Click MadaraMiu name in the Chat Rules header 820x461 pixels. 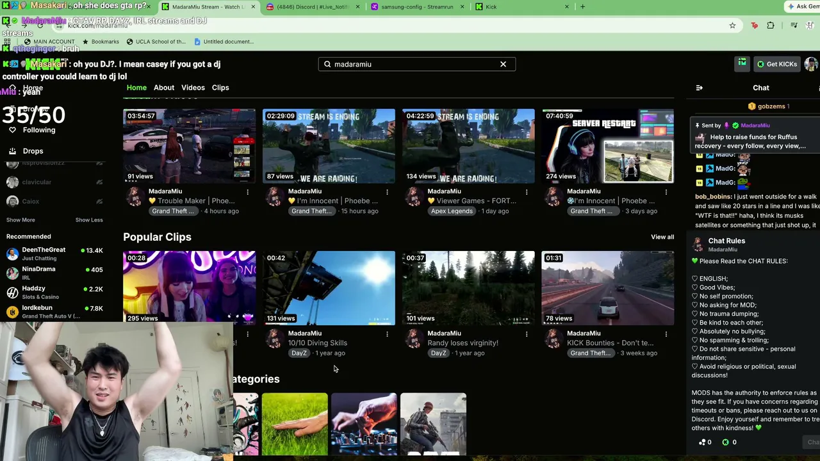(723, 250)
